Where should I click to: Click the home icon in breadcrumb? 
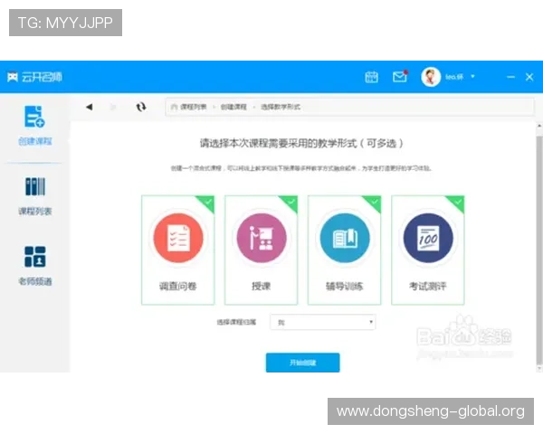pos(174,107)
